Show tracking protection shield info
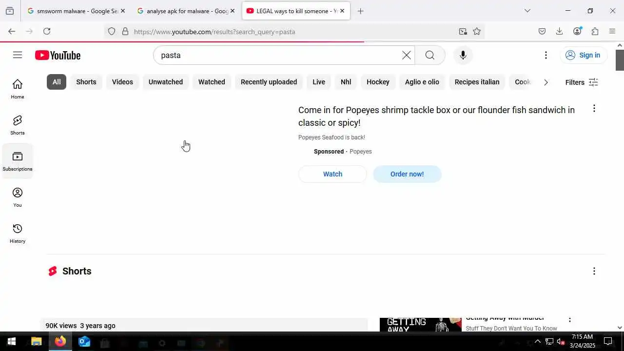 pyautogui.click(x=112, y=31)
